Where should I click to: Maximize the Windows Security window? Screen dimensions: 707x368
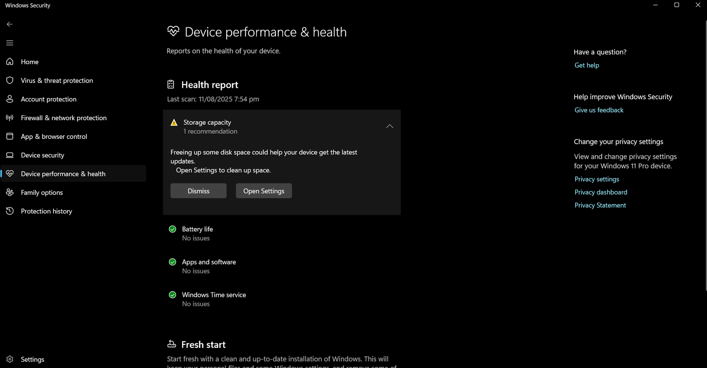click(x=677, y=5)
